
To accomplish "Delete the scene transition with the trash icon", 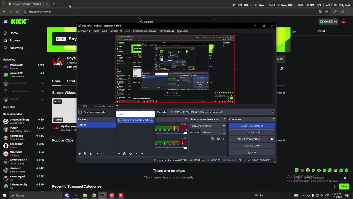I will [x=218, y=138].
